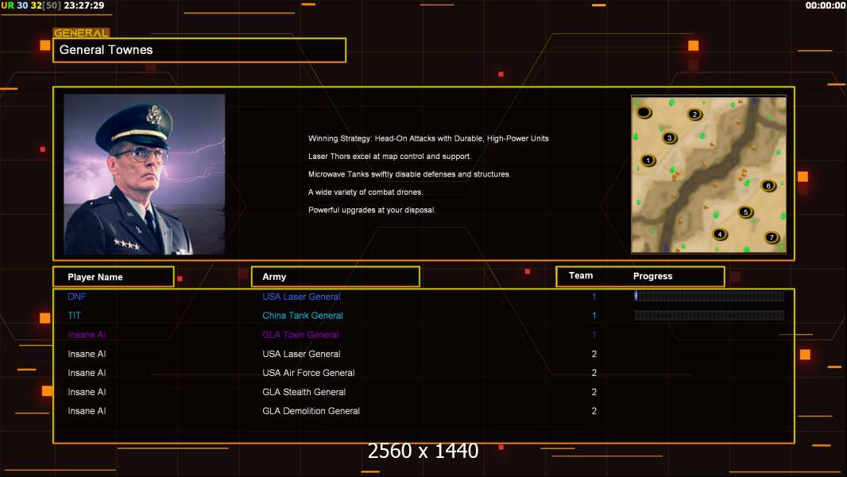Screen dimensions: 847x477
Task: Click China Tank General army text
Action: (x=303, y=316)
